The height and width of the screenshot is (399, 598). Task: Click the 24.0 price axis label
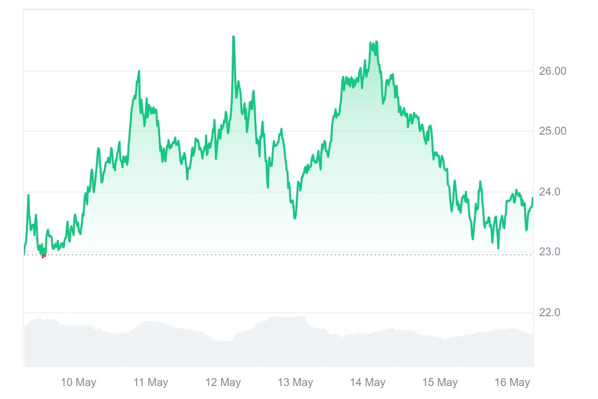coord(550,192)
